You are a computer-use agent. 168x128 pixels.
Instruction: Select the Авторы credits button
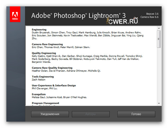coord(91,114)
